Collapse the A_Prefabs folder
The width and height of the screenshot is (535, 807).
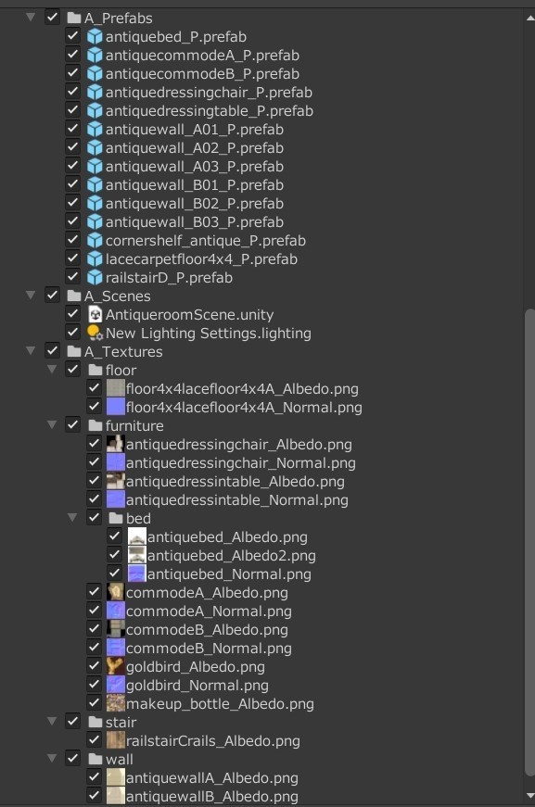31,17
